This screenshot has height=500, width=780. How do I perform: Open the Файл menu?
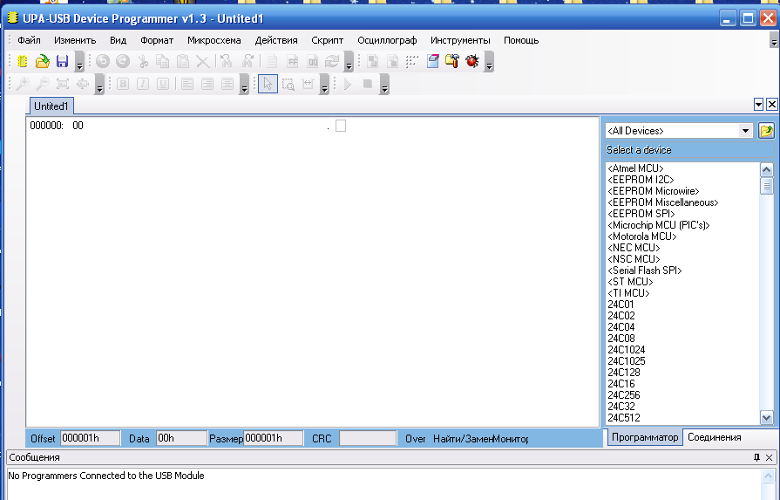click(29, 40)
